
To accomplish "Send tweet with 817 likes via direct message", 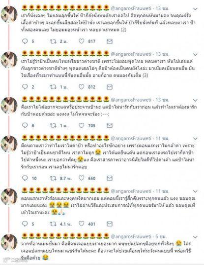I will (110, 41).
